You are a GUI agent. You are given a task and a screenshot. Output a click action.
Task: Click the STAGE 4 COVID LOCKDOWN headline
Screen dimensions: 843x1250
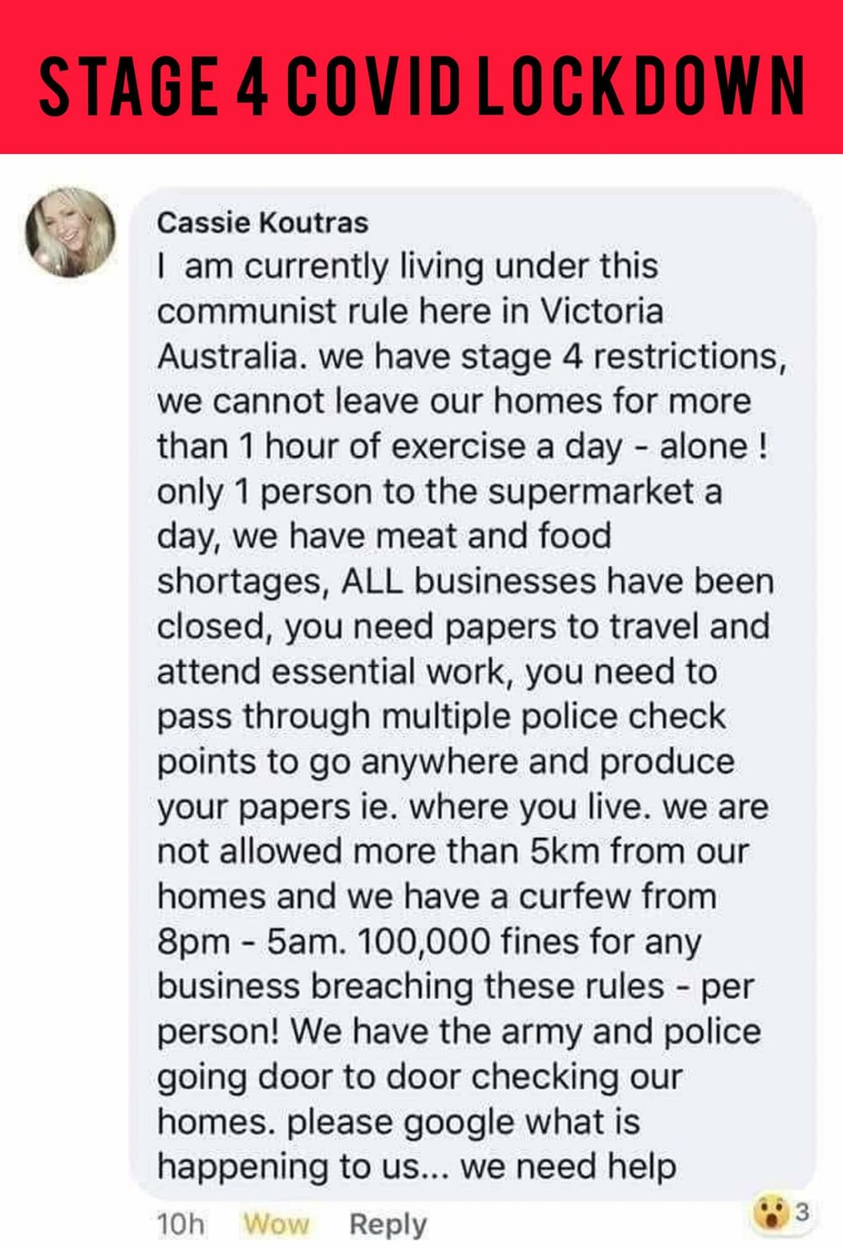(421, 84)
